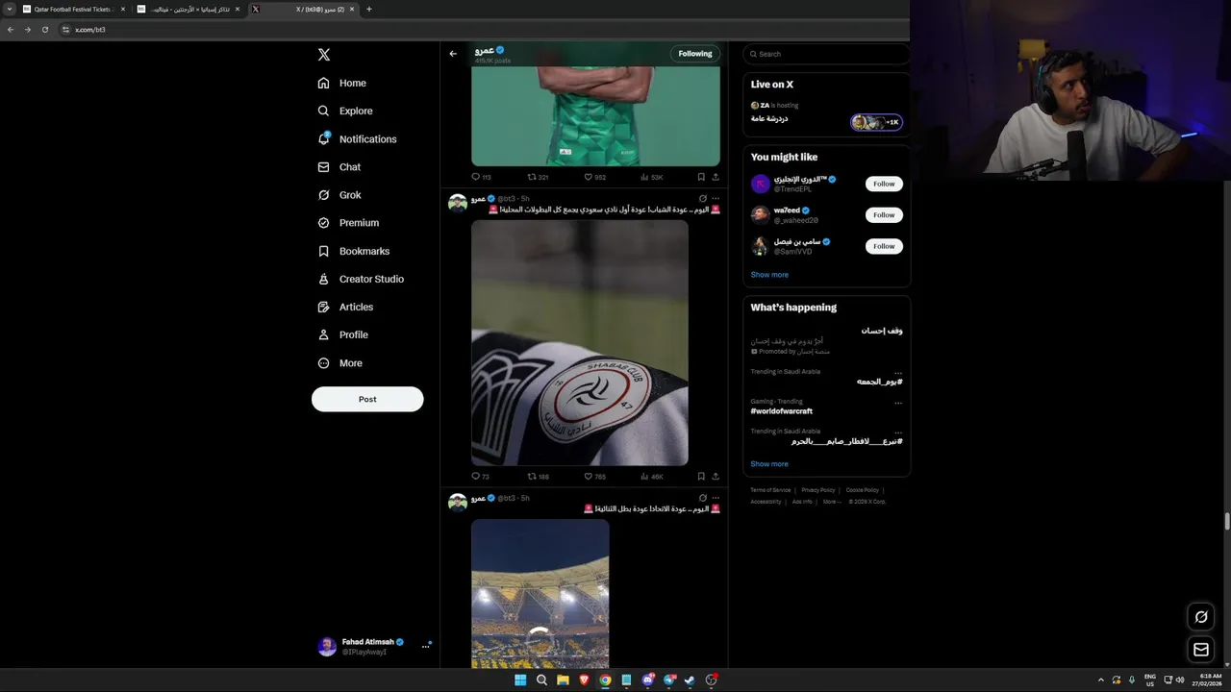
Task: Show hidden system tray icons
Action: pos(1101,680)
